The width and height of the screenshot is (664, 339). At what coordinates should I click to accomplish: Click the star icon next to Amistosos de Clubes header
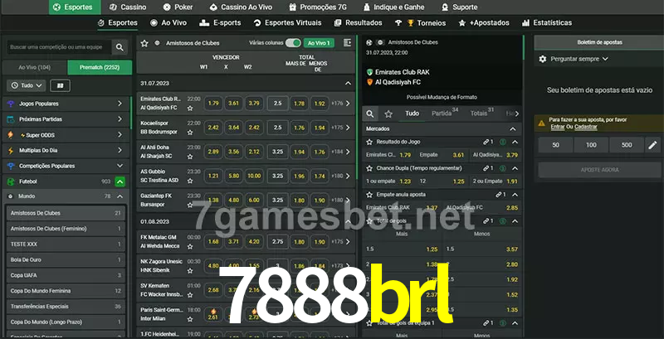coord(144,42)
